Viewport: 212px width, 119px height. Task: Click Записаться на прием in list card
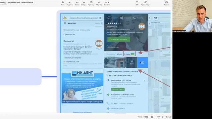coord(73,58)
